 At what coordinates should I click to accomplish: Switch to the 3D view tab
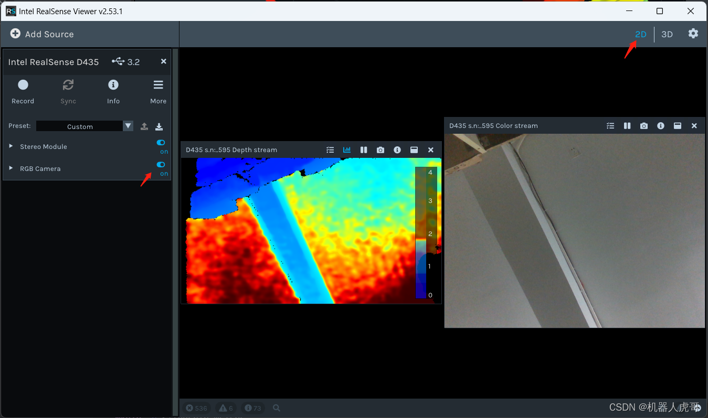coord(667,34)
